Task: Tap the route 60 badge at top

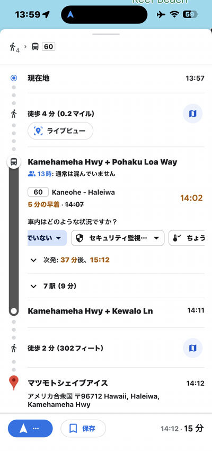Action: (x=49, y=47)
